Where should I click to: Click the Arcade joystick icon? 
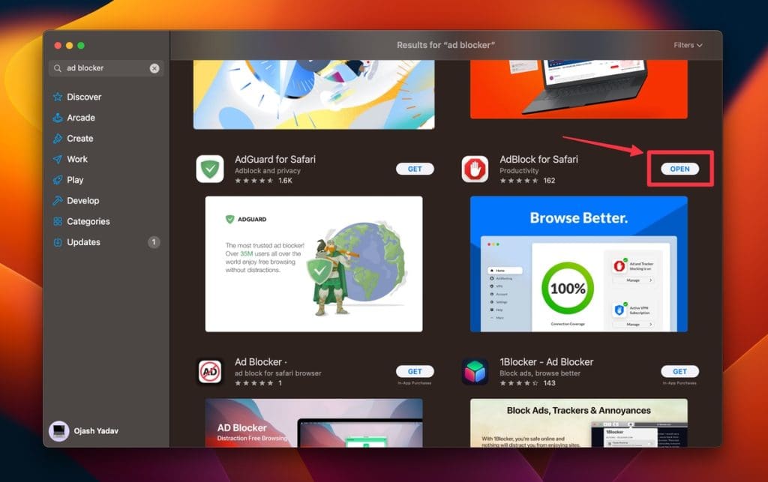58,118
